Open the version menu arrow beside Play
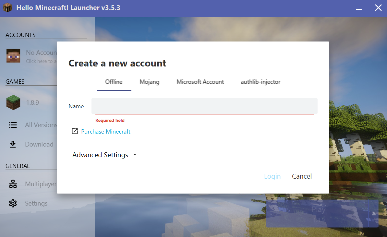The height and width of the screenshot is (237, 387). click(374, 214)
